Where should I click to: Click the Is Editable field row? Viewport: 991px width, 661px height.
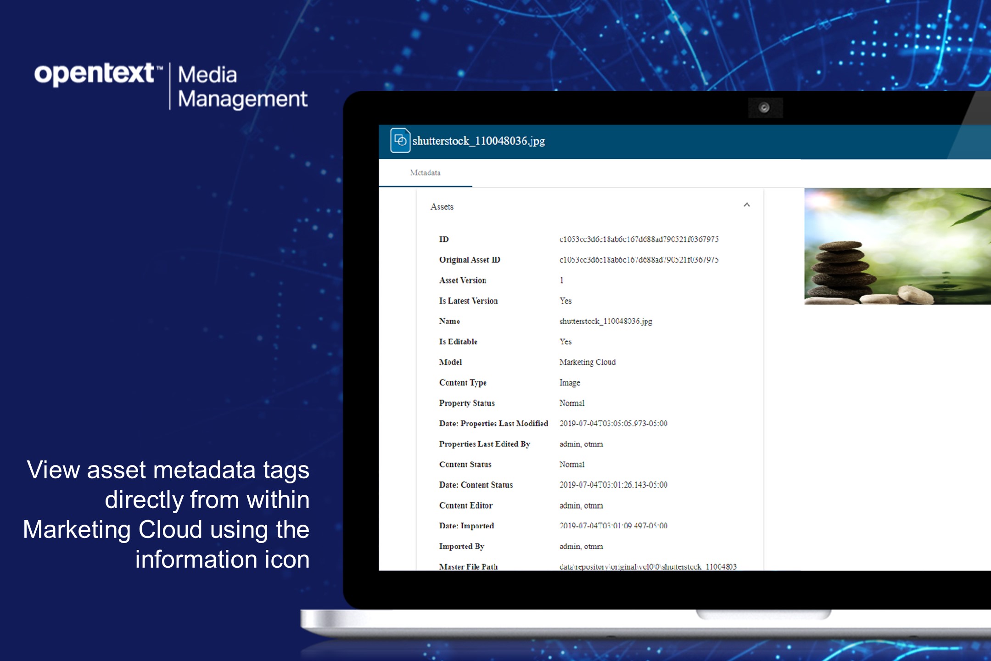click(x=505, y=342)
